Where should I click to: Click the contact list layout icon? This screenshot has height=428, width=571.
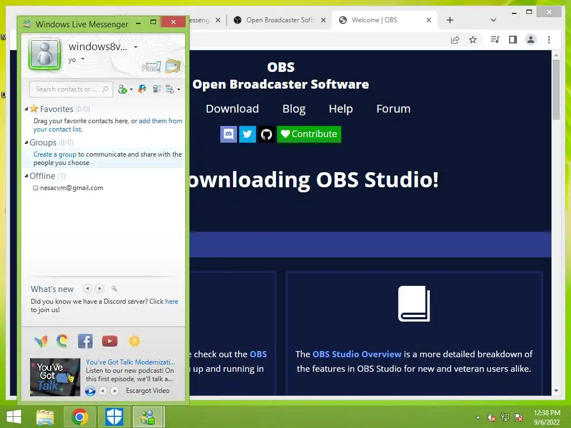(157, 89)
